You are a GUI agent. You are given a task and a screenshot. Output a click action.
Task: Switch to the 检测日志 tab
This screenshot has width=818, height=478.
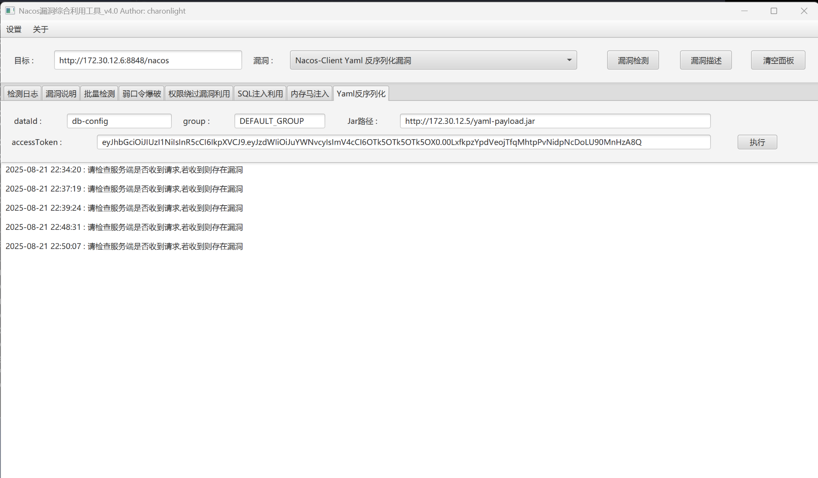click(x=23, y=94)
